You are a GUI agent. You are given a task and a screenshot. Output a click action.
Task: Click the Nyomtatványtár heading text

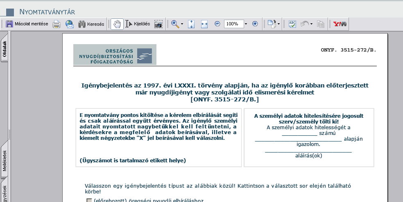(47, 12)
